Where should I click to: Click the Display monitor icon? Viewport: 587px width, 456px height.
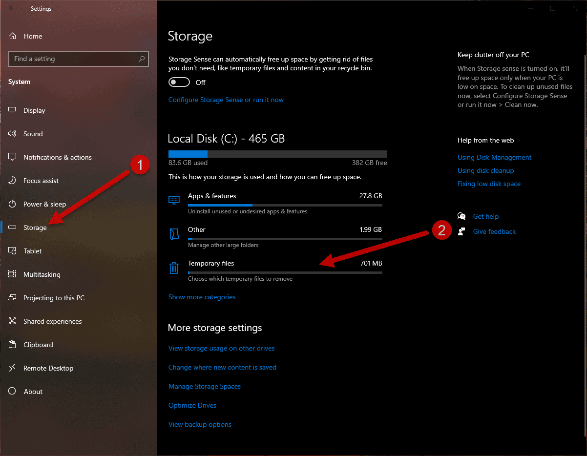tap(13, 110)
